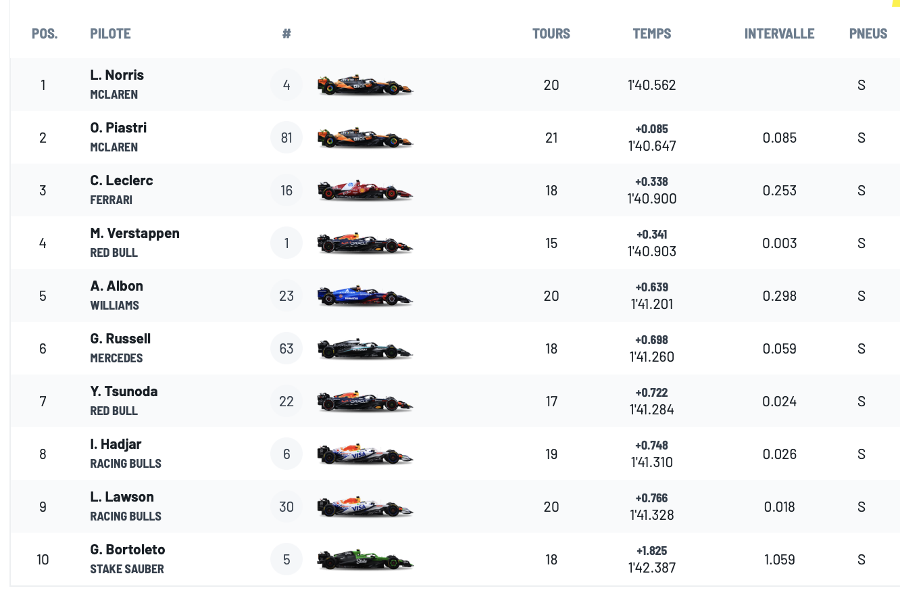Select Leclerc's Ferrari car image
Screen dimensions: 900x603
[365, 191]
